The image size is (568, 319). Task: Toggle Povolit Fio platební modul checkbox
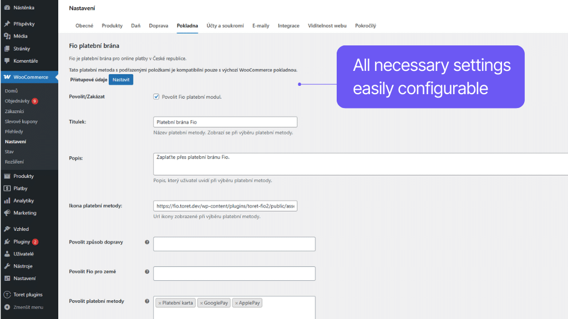(x=156, y=96)
